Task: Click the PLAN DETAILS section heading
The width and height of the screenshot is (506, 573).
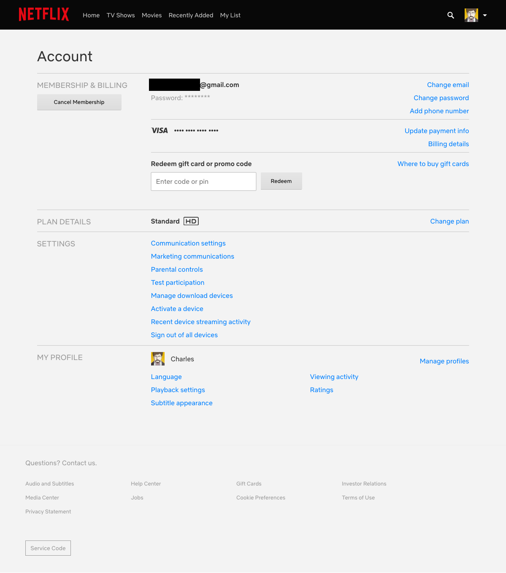Action: coord(64,222)
